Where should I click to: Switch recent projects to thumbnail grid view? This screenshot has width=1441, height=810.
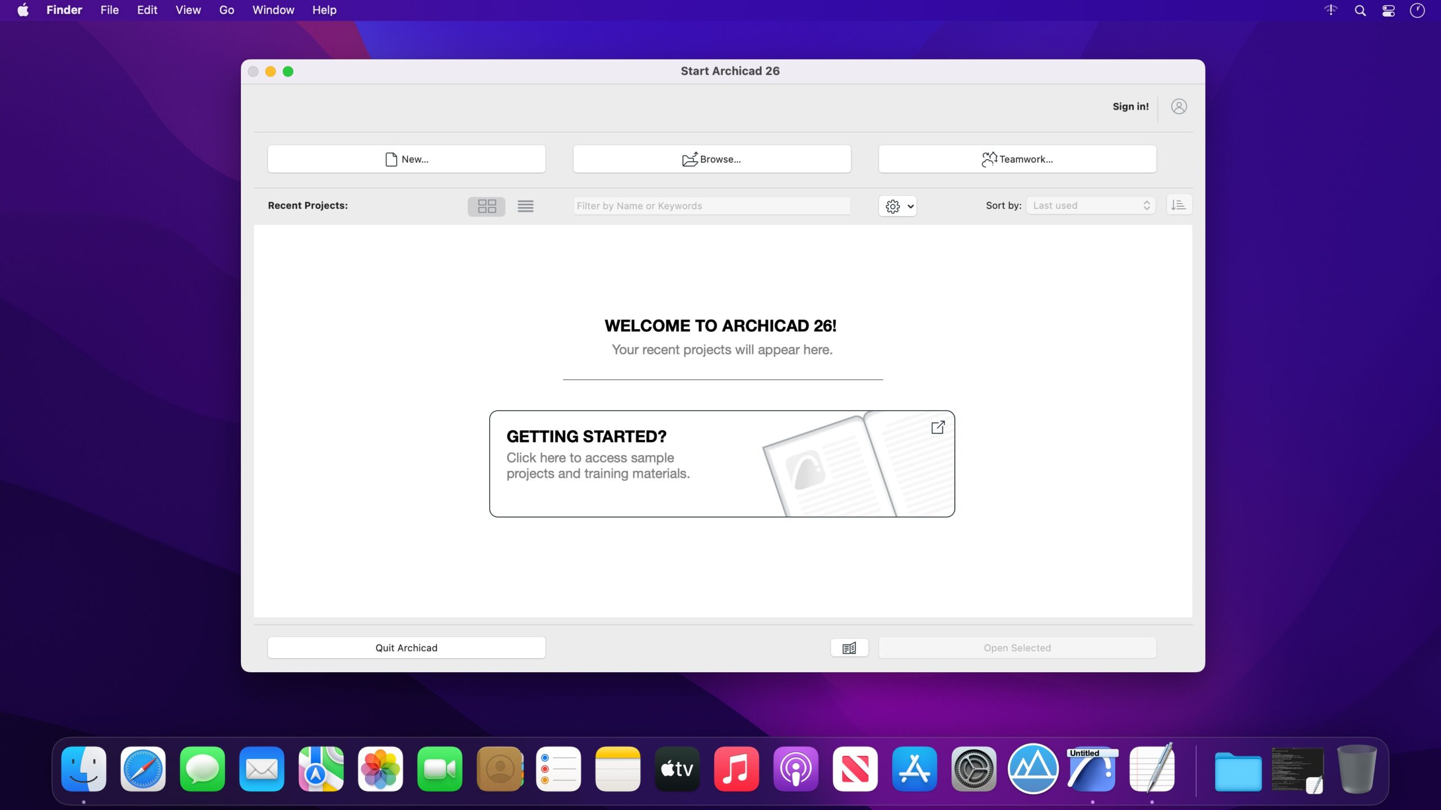[486, 206]
